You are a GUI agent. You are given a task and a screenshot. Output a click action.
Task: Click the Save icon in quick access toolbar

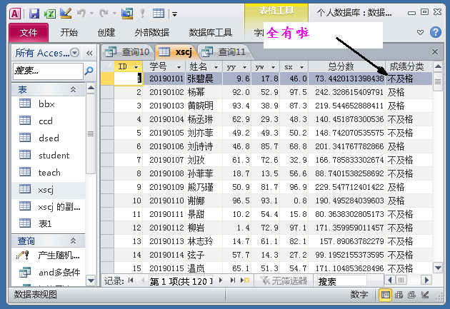(34, 13)
